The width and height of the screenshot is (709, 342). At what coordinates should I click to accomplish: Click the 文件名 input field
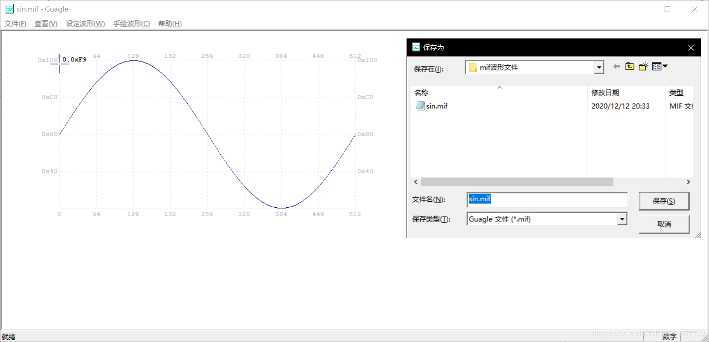click(547, 199)
